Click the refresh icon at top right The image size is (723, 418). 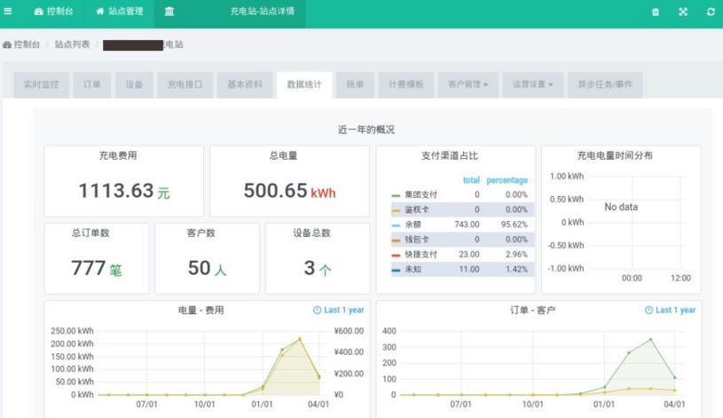pyautogui.click(x=711, y=12)
